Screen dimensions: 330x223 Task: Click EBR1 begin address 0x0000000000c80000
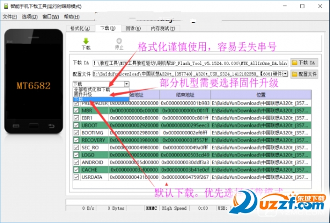[134, 118]
